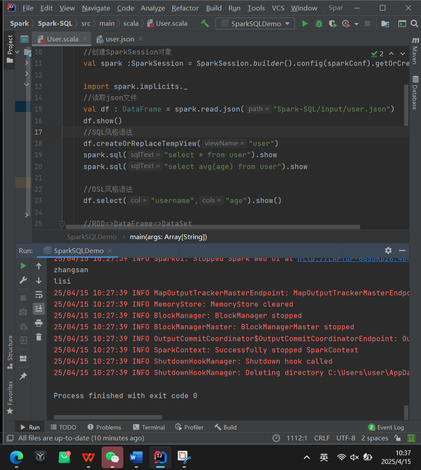Toggle the muted volume tray icon
This screenshot has height=470, width=421.
coord(354,457)
